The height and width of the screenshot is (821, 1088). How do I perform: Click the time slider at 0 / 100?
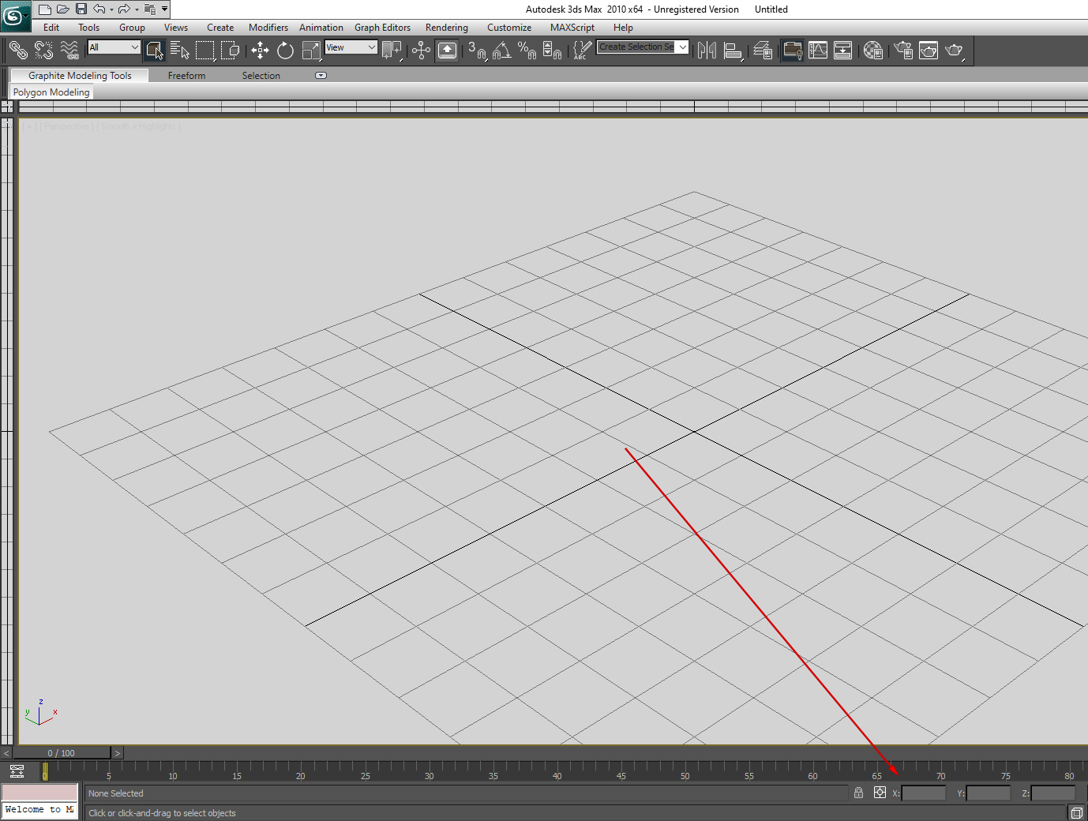(62, 753)
